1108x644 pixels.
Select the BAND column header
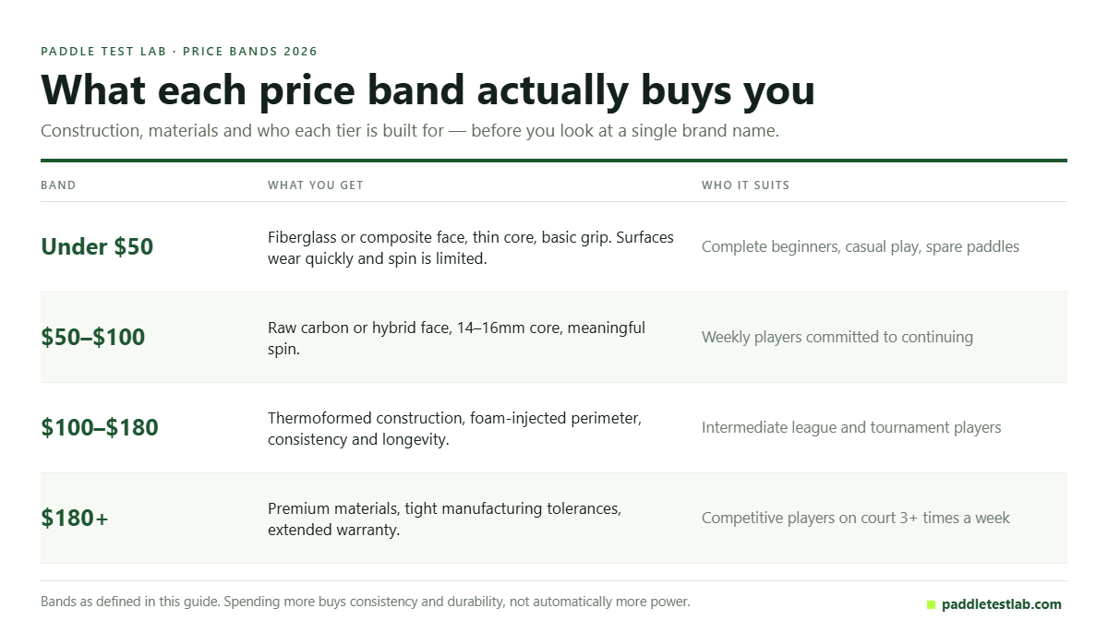pyautogui.click(x=58, y=185)
